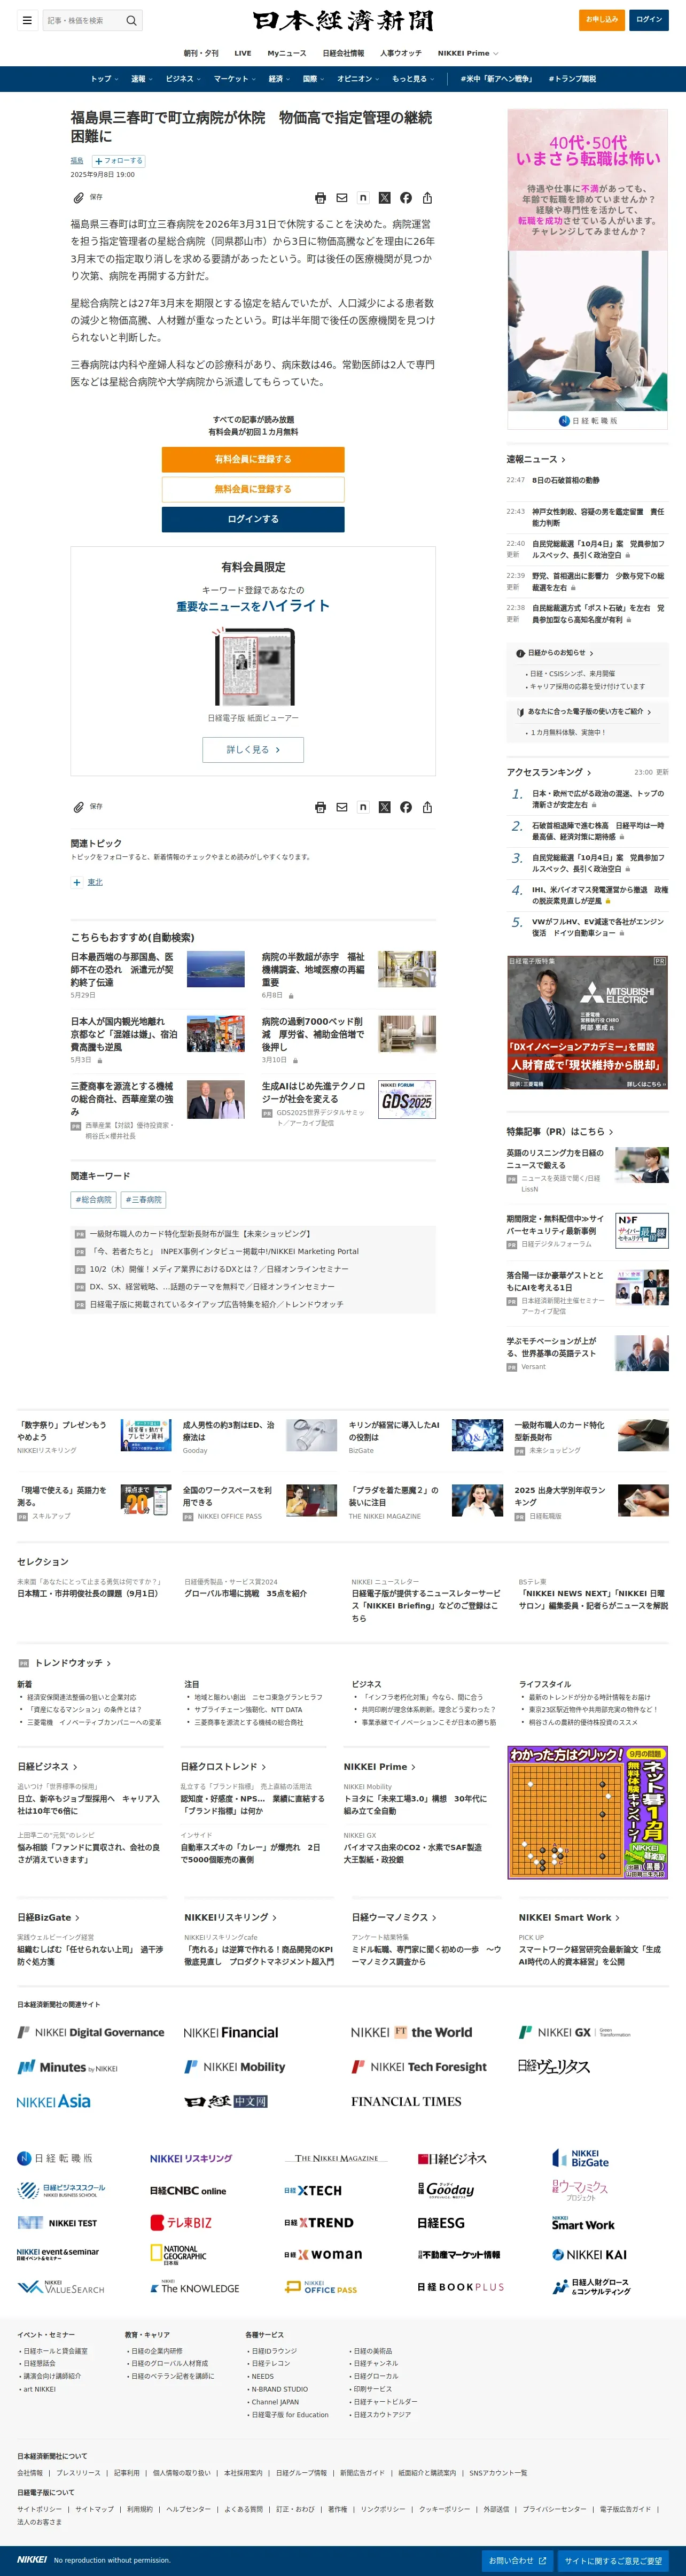Open the NIKKEI Prime dropdown in the header
Viewport: 686px width, 2576px height.
(x=467, y=53)
